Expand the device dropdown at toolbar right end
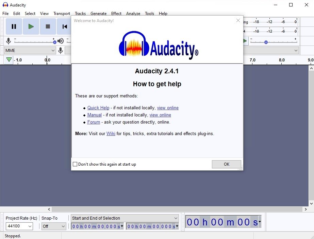This screenshot has width=314, height=239. [x=296, y=50]
